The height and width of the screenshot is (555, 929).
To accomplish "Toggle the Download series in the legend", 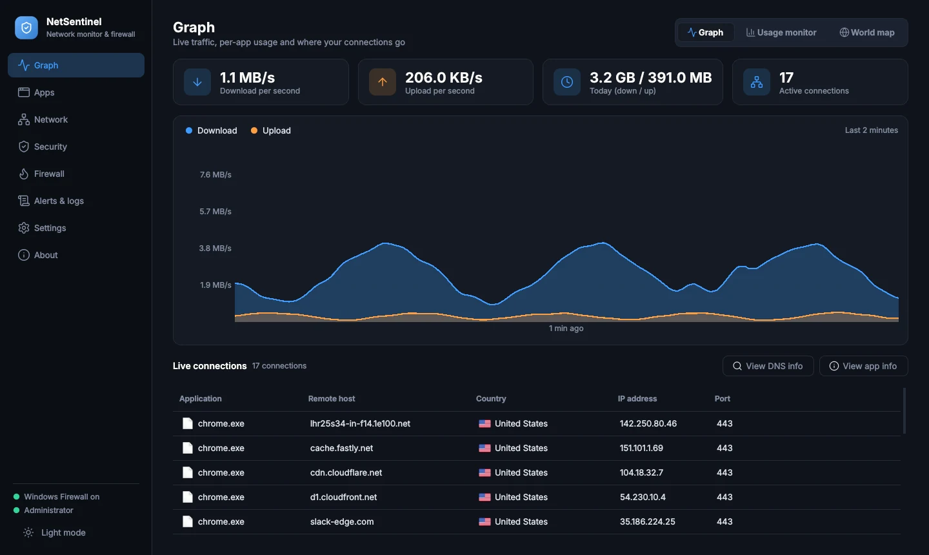I will pyautogui.click(x=212, y=130).
